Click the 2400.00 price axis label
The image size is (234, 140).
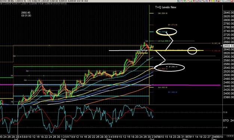pyautogui.click(x=228, y=94)
